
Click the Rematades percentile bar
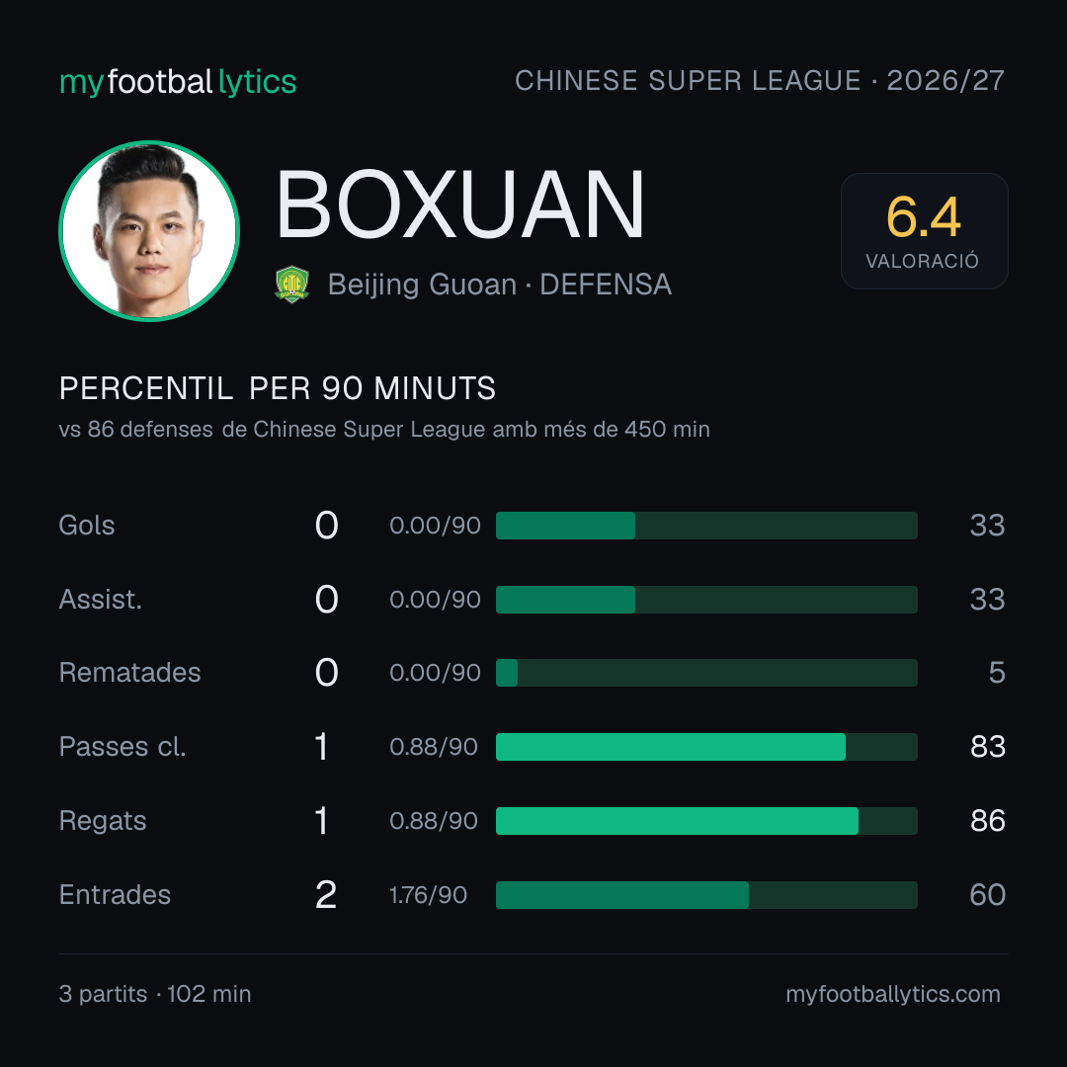pyautogui.click(x=706, y=673)
